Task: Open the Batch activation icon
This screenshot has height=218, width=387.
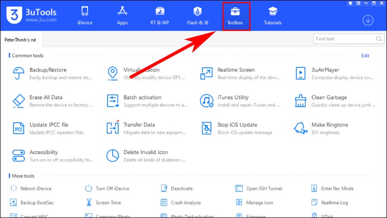Action: (113, 101)
